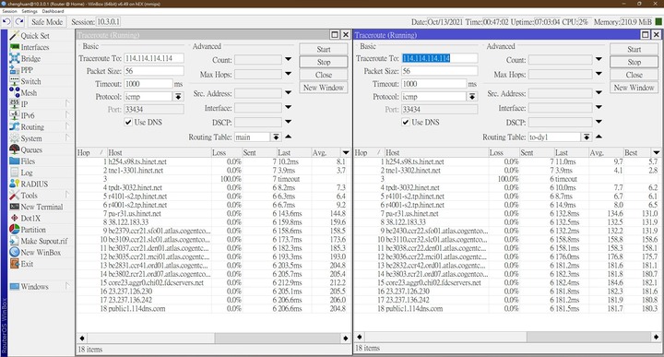Click Packet Size field in right window

pyautogui.click(x=440, y=71)
